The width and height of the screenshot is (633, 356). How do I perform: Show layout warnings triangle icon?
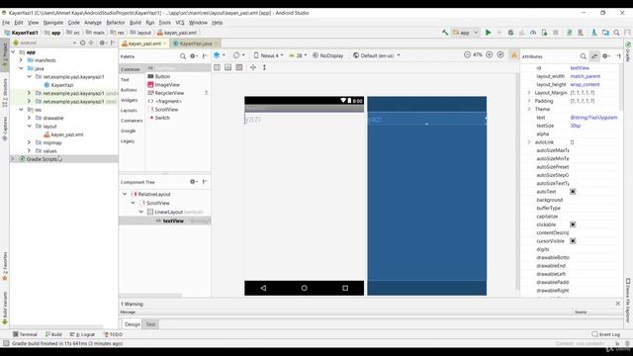(514, 55)
